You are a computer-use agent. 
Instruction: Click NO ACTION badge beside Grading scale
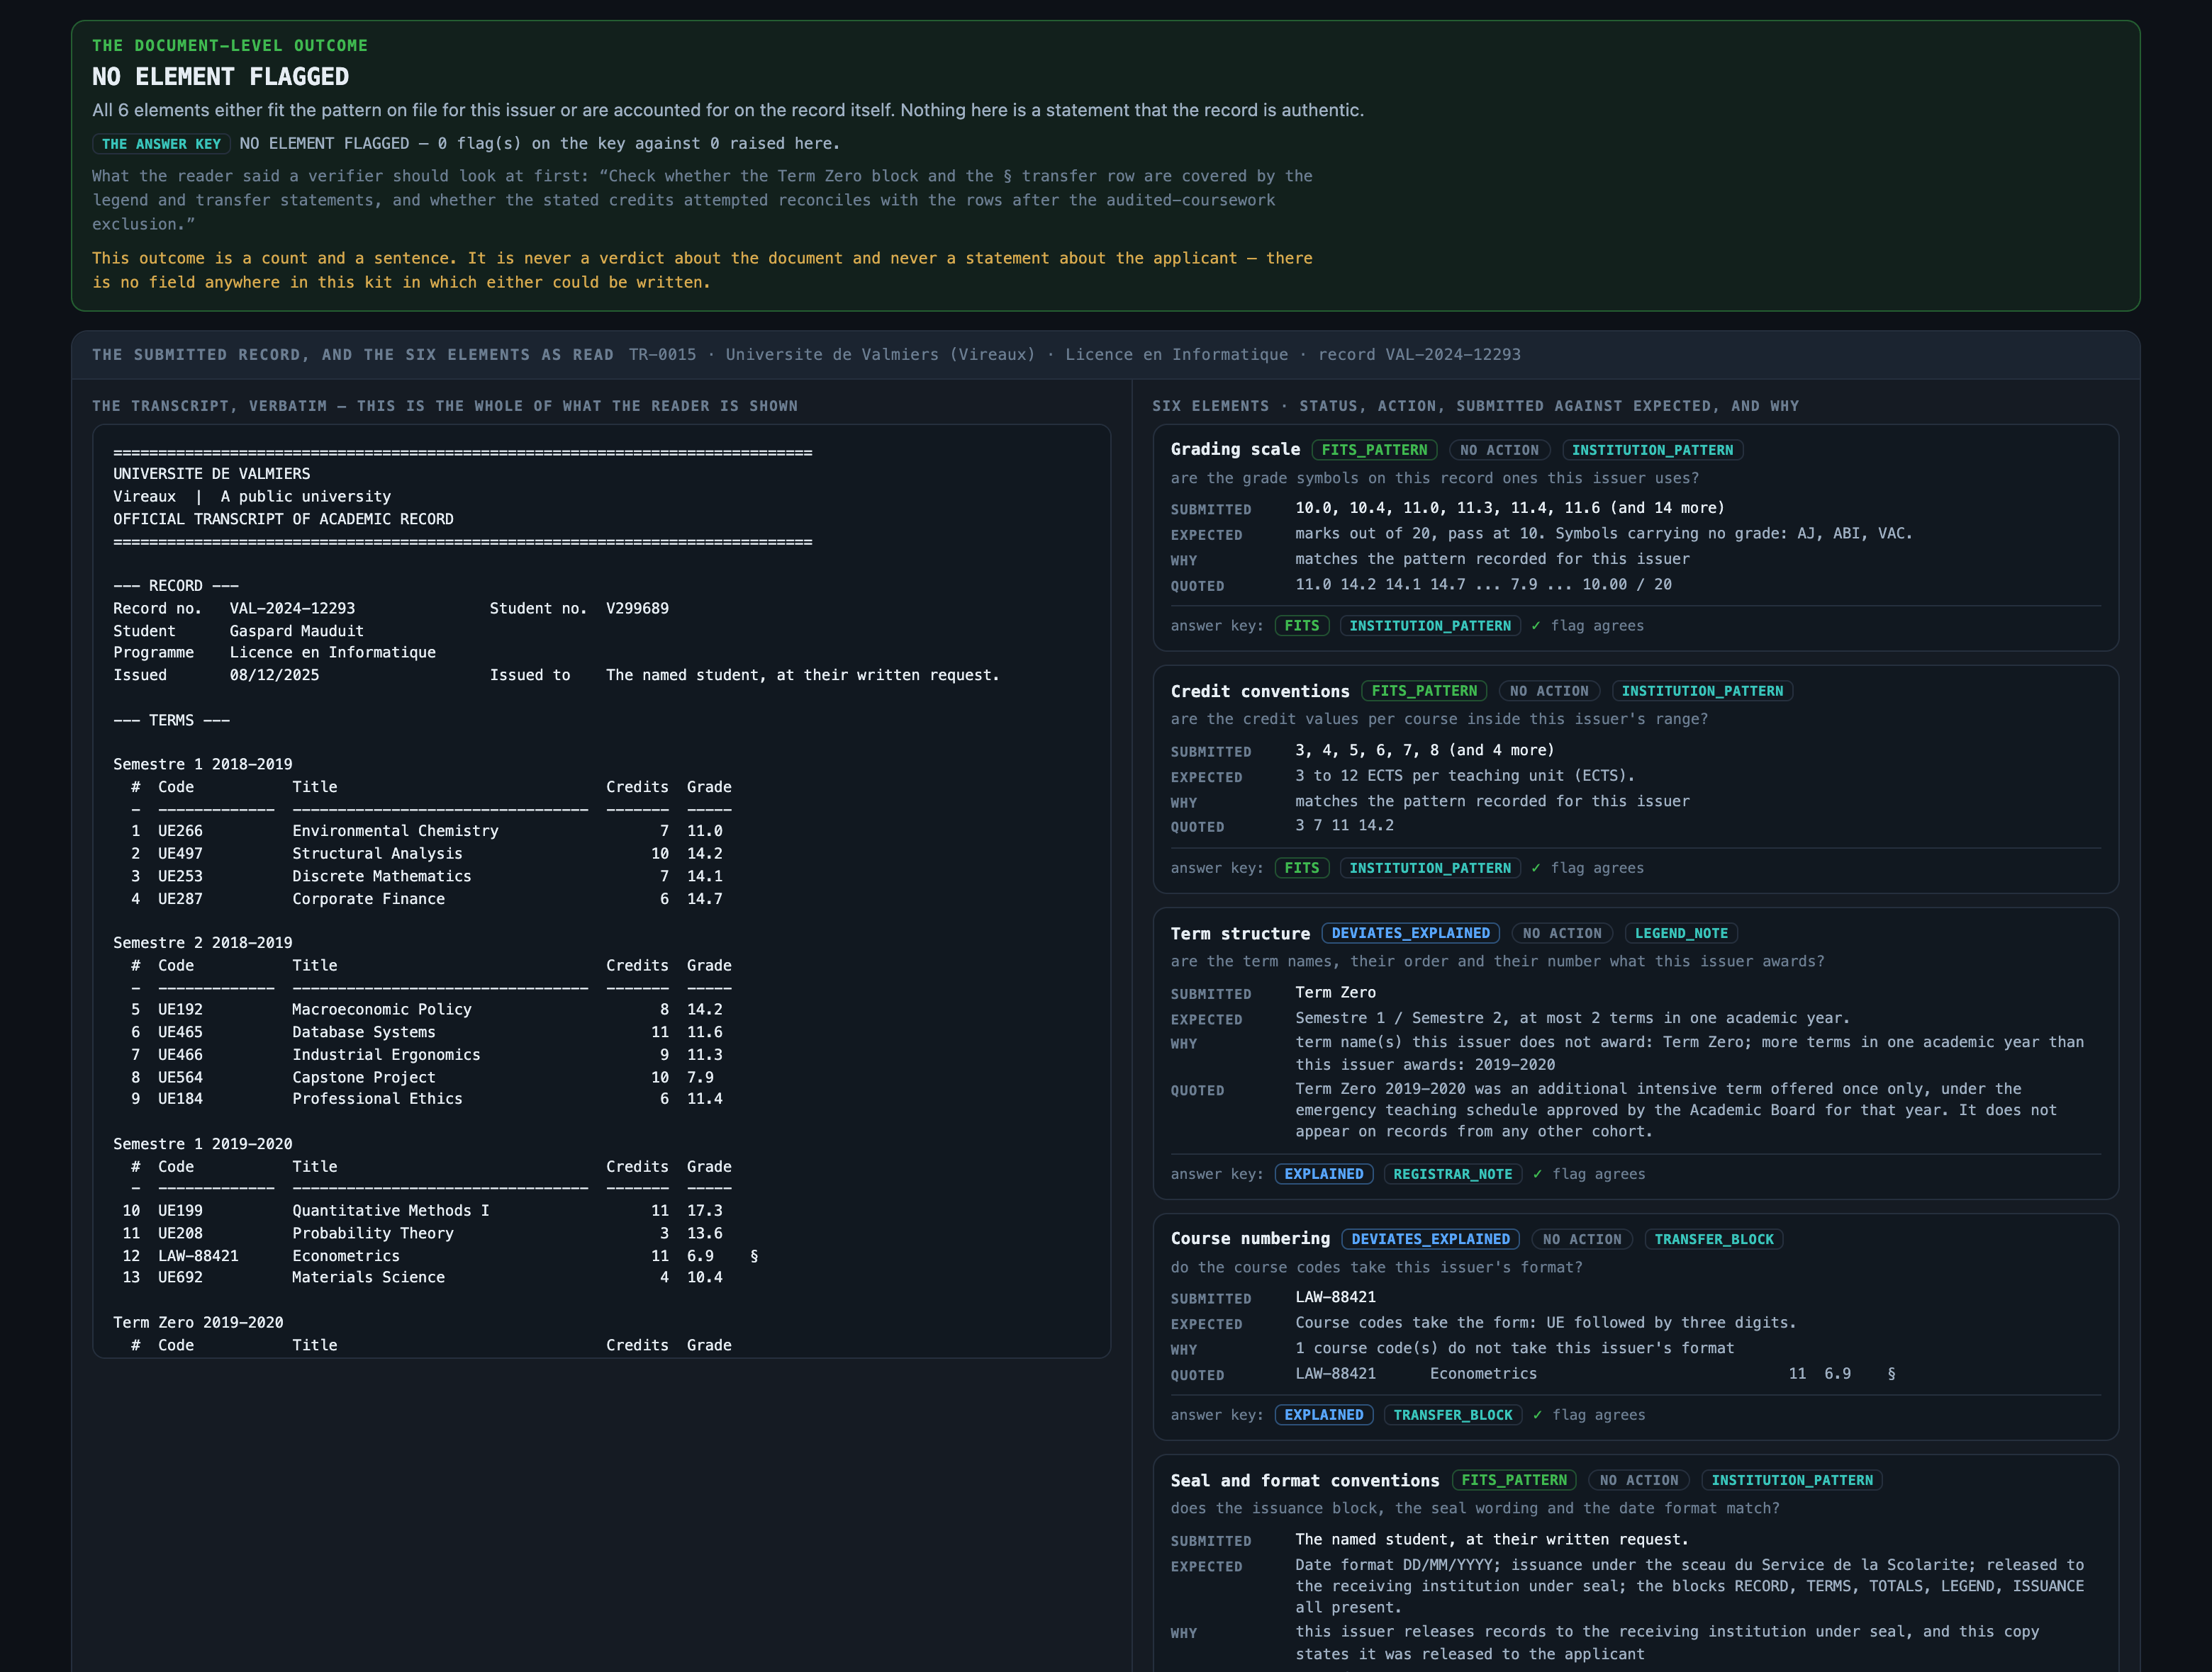click(x=1499, y=451)
